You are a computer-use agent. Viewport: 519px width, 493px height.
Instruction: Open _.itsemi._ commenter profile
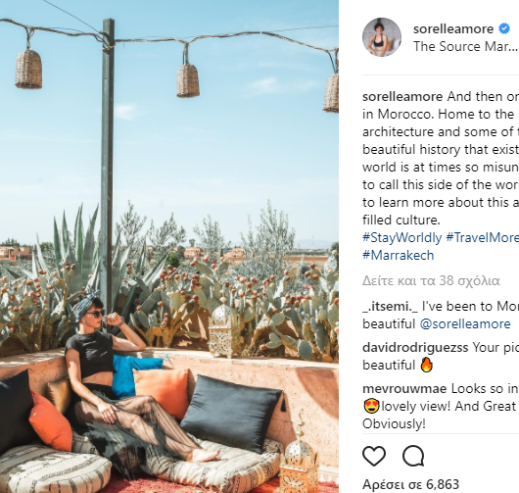tap(391, 307)
